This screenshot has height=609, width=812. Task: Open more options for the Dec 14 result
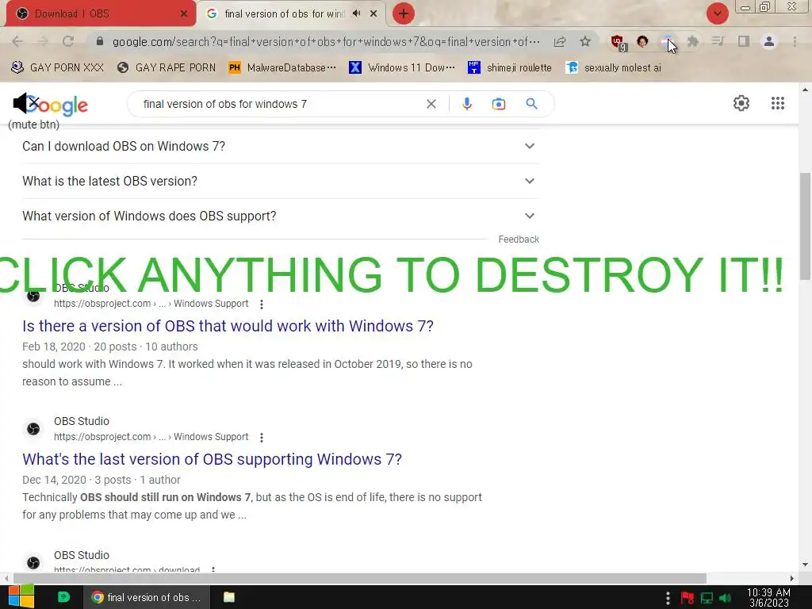(x=262, y=438)
